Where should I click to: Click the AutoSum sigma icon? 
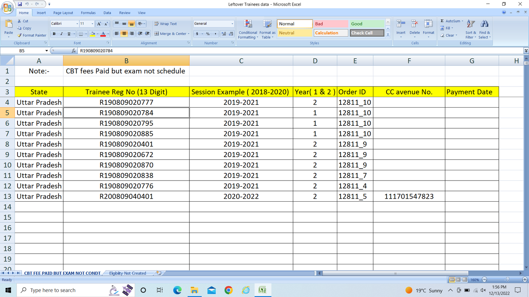[x=442, y=21]
